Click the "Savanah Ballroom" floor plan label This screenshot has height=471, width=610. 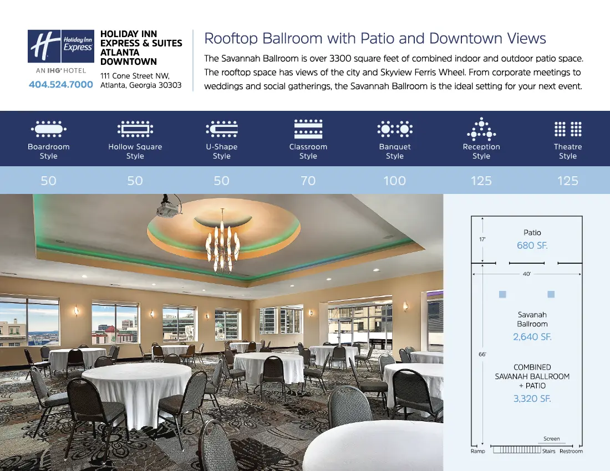pos(532,319)
